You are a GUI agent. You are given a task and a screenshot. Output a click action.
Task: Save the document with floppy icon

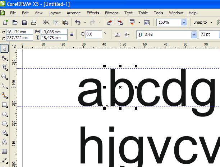tap(24, 22)
